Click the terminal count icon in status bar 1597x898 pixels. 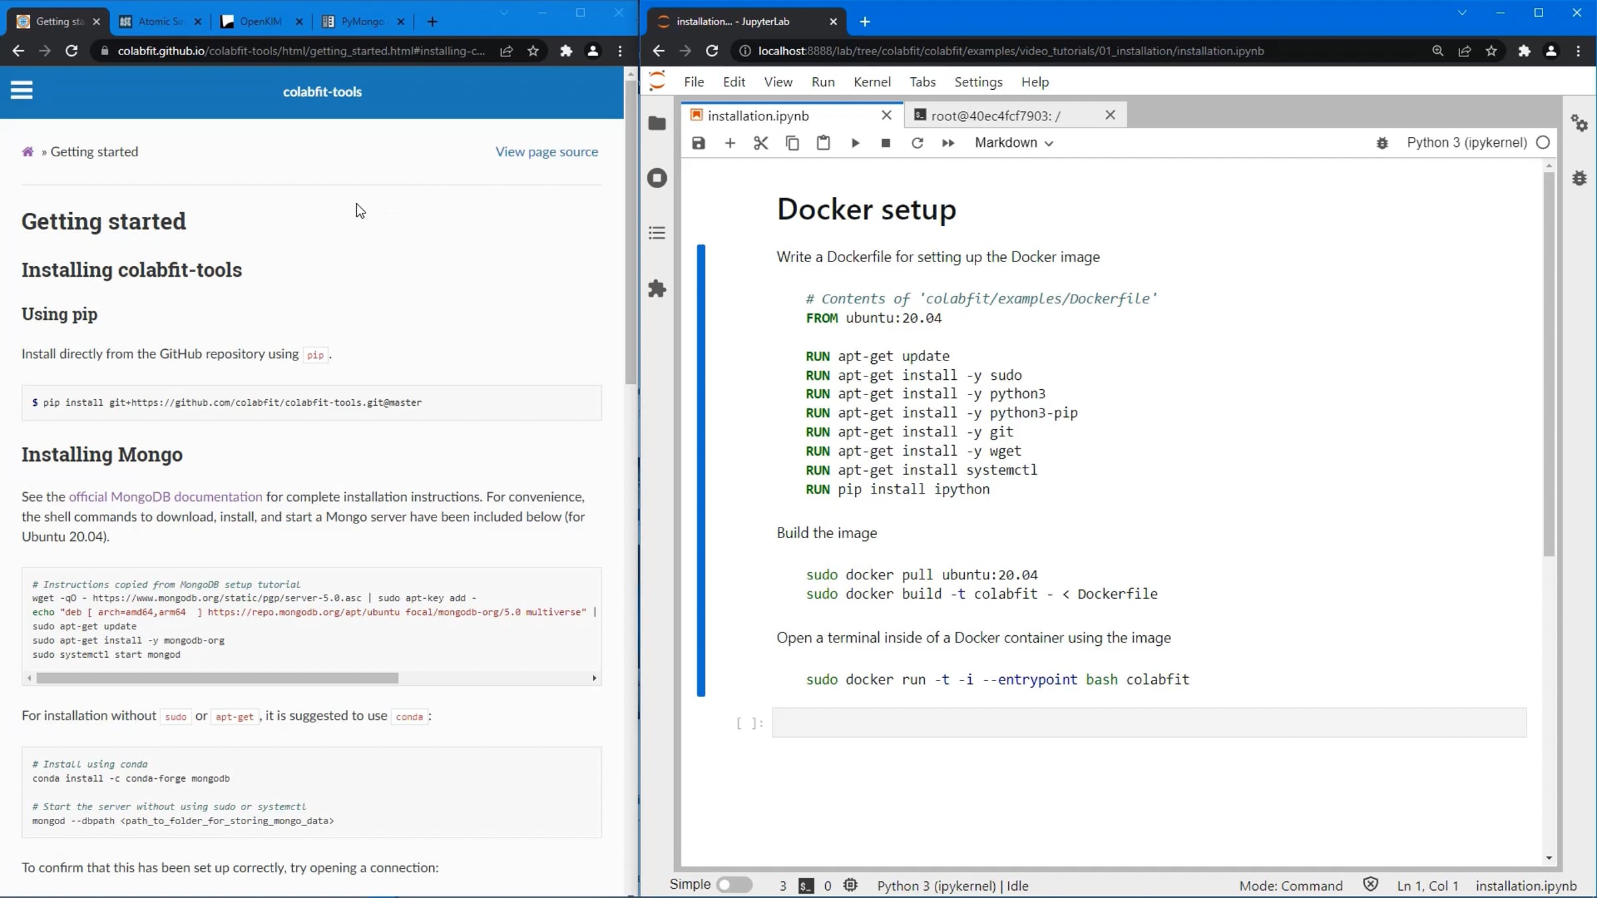click(x=806, y=885)
